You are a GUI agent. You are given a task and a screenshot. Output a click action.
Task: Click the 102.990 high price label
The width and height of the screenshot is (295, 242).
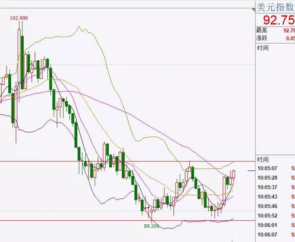19,18
